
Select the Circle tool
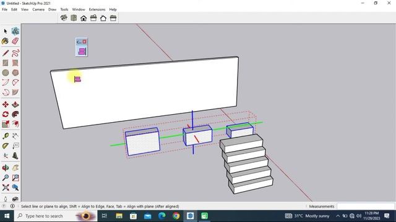6,73
